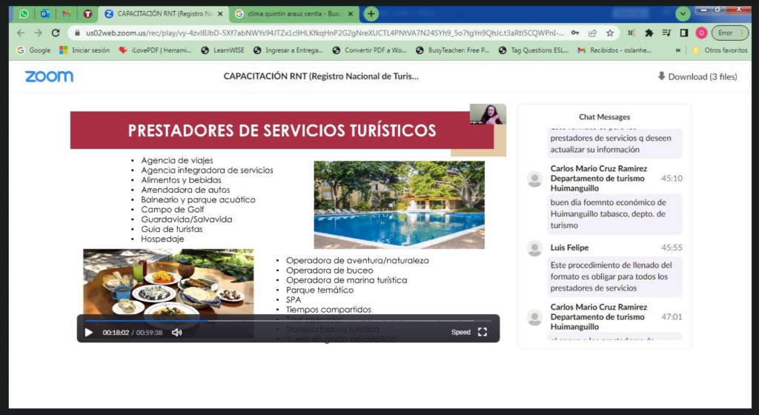Viewport: 759px width, 415px height.
Task: Seek along the video progress bar
Action: 288,320
